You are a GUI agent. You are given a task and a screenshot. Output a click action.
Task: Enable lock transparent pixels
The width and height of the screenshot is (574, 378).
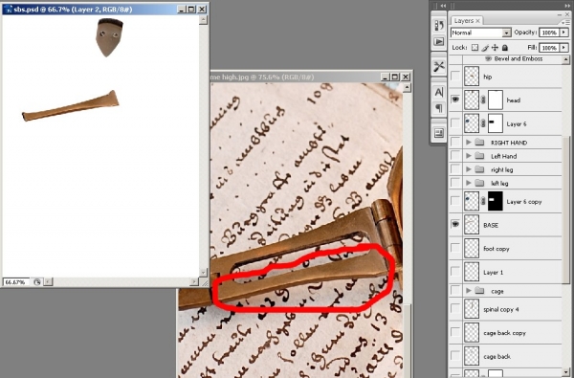pyautogui.click(x=475, y=47)
